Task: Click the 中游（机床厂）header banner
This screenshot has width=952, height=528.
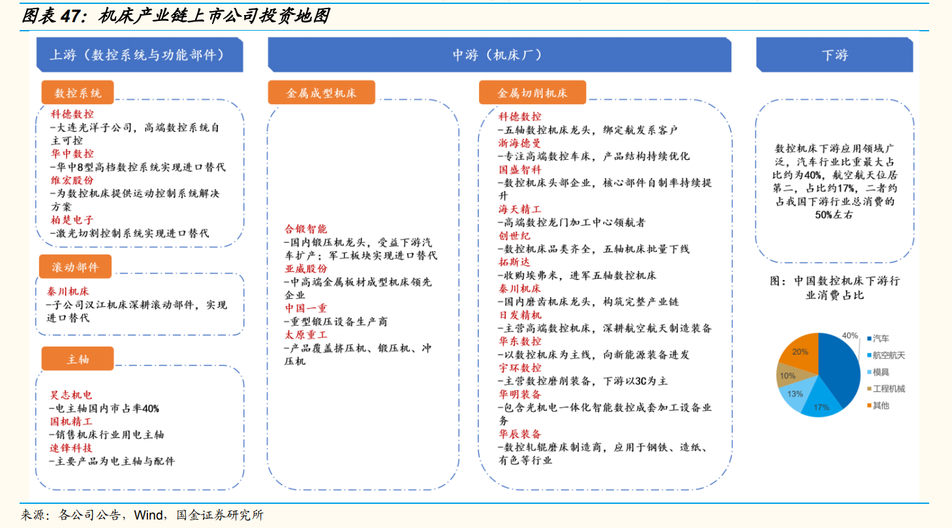Action: pos(499,55)
